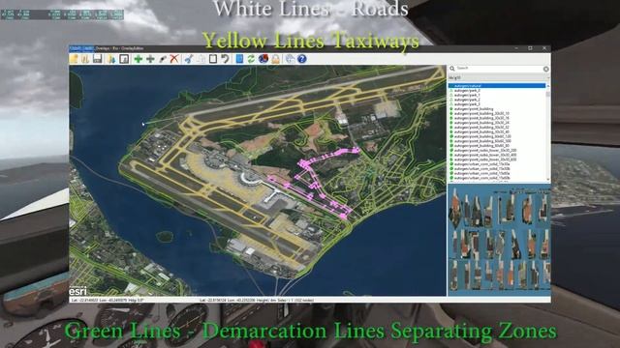The width and height of the screenshot is (620, 348).
Task: Click the save floppy disk toolbar icon
Action: click(x=97, y=59)
